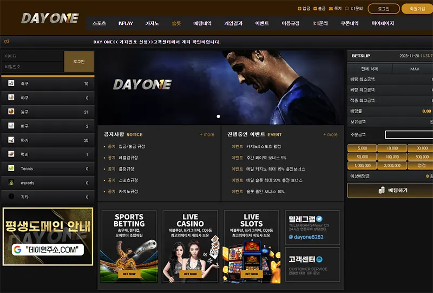Click the MAX betslip button
This screenshot has width=433, height=293.
(413, 69)
